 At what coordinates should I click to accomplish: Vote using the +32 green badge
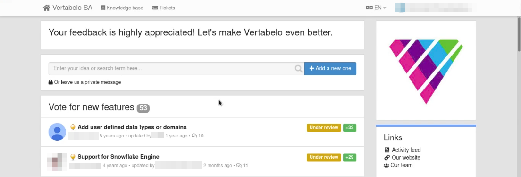[x=350, y=128]
